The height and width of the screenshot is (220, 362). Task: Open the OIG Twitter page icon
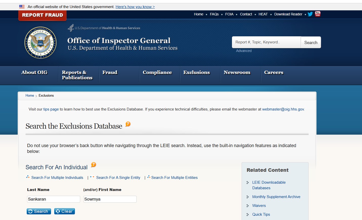tap(310, 14)
